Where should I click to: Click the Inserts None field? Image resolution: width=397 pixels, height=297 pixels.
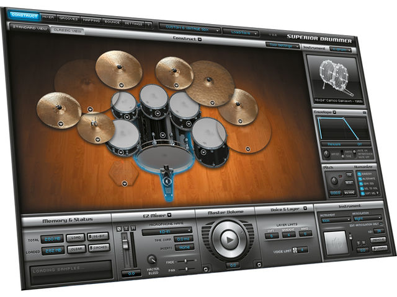[x=184, y=247]
